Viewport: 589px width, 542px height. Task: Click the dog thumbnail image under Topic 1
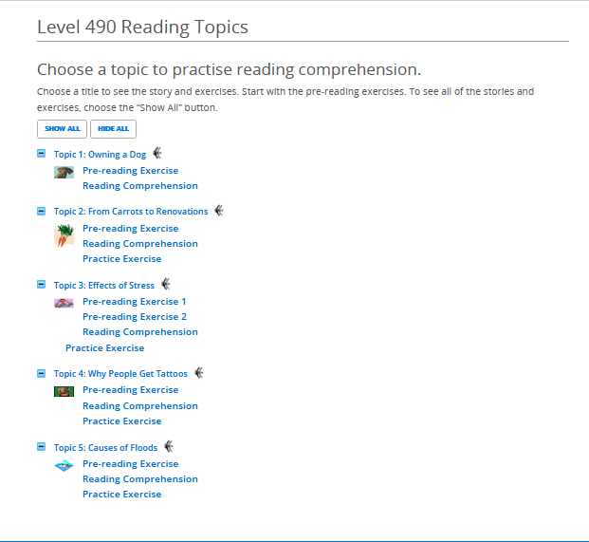64,172
